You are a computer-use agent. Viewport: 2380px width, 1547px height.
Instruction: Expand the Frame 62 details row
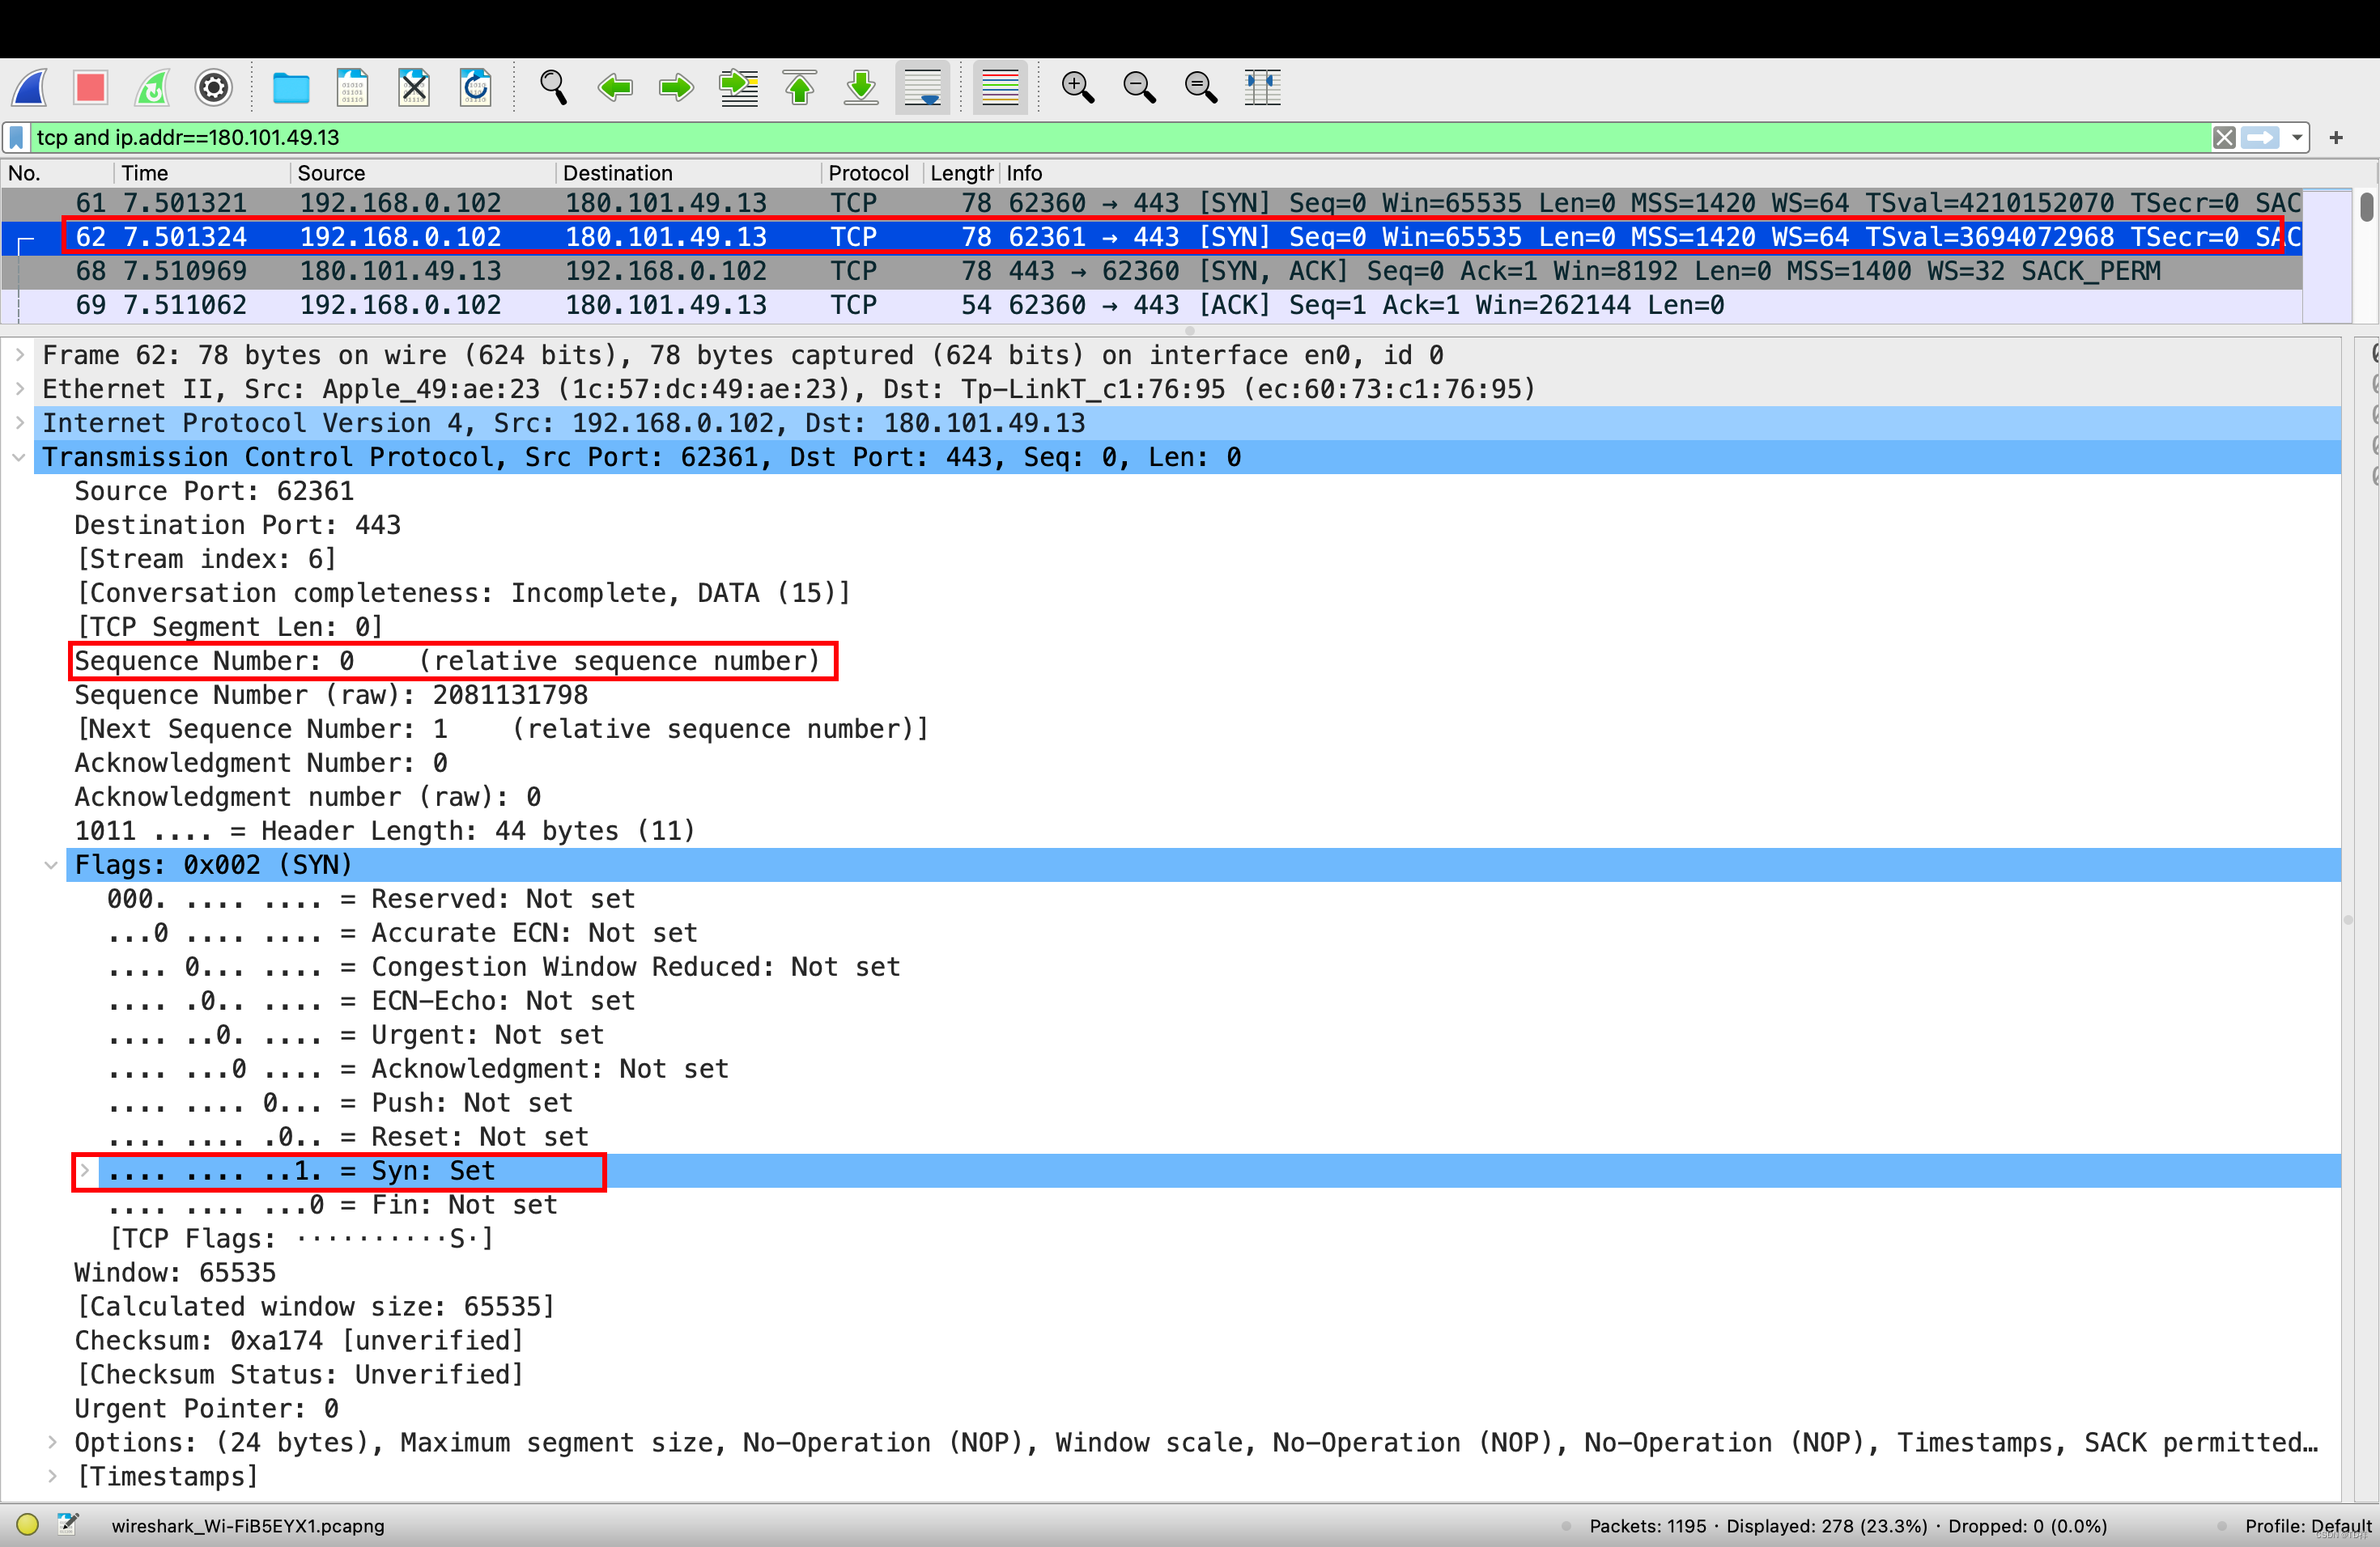(x=19, y=354)
